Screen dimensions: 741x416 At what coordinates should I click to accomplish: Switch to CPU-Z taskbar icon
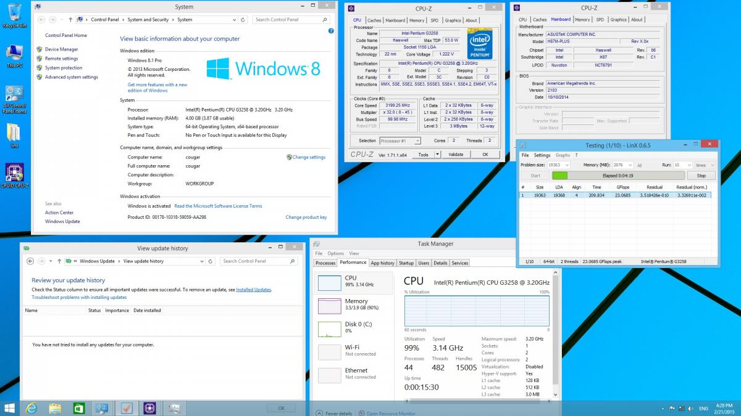point(150,408)
